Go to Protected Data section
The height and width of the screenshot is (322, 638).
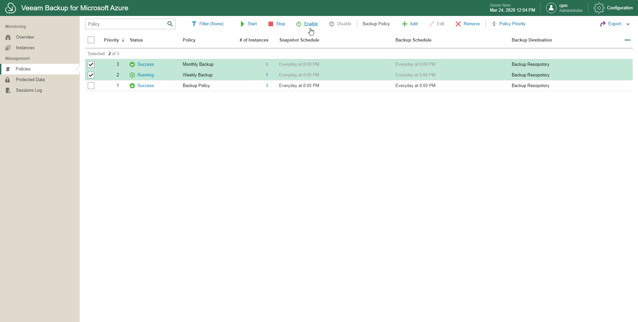click(30, 80)
